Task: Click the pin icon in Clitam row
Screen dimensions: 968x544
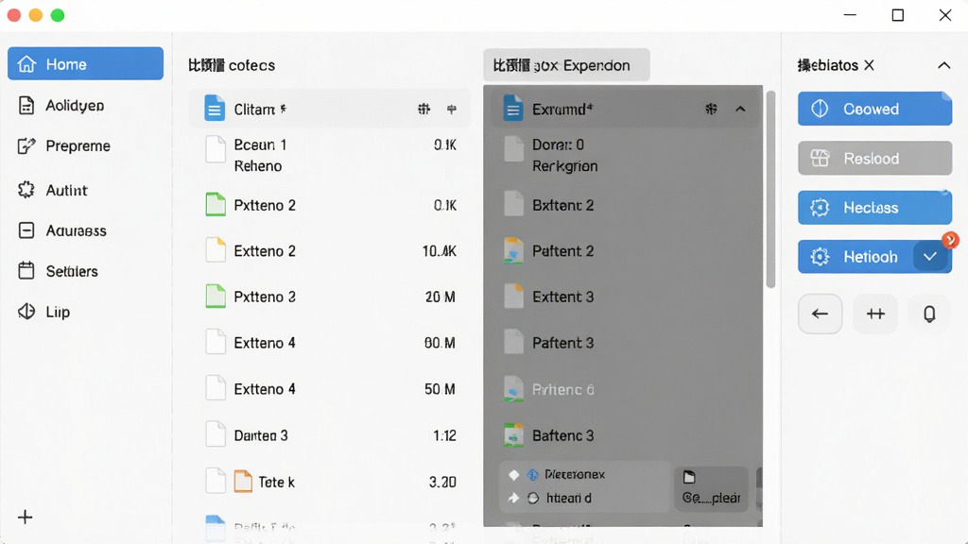Action: click(x=452, y=110)
